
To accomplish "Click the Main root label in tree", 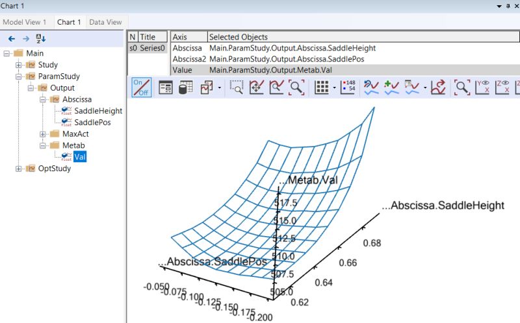I will (35, 53).
